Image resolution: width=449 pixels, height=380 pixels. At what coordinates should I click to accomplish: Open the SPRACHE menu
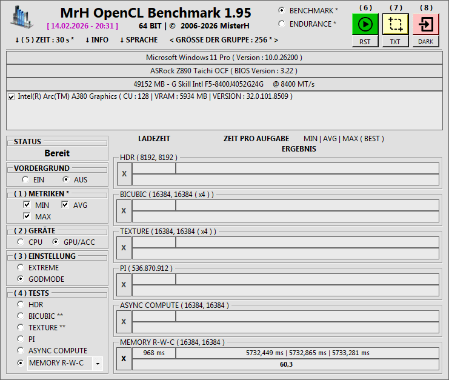[139, 40]
